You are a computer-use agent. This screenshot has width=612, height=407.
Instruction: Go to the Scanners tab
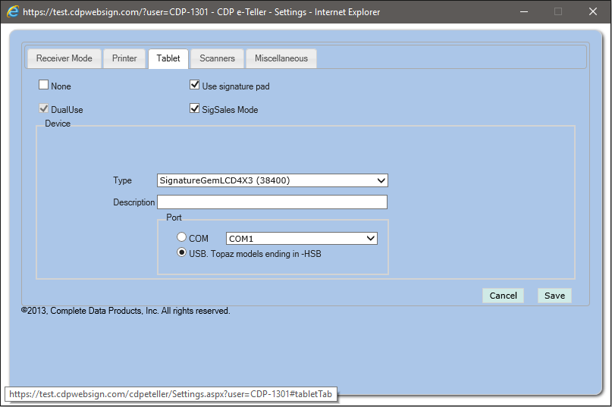[217, 58]
